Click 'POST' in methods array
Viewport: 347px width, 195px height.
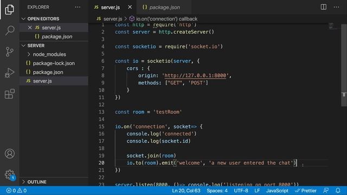tap(197, 83)
